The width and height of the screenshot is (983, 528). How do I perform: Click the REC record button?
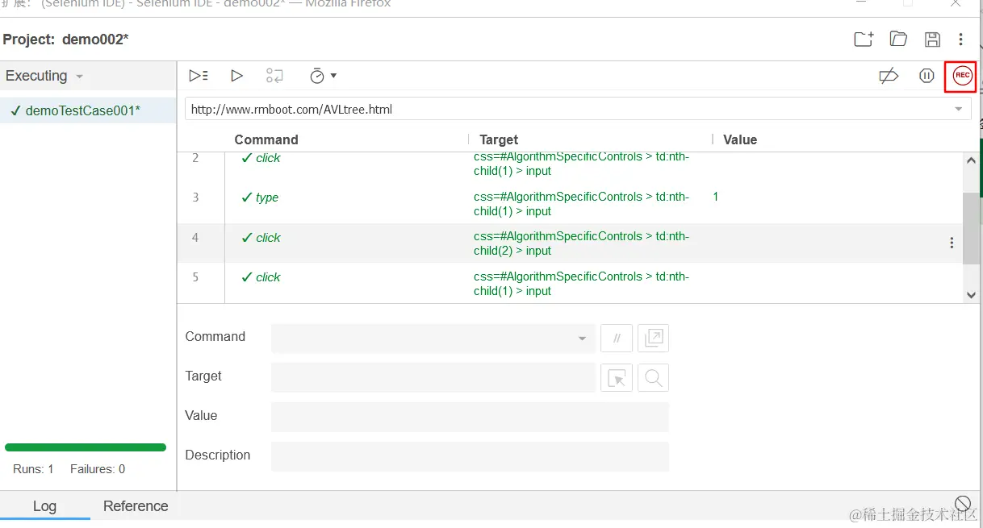tap(962, 76)
